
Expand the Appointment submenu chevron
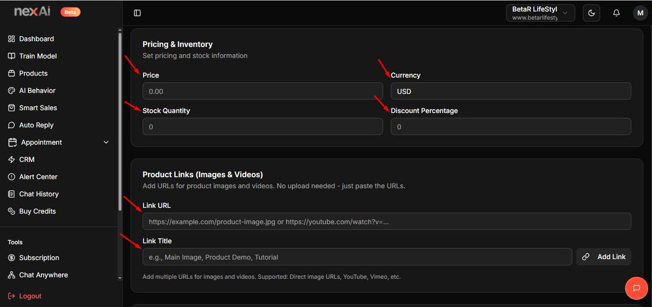(106, 142)
